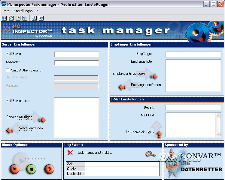
Task: Click inside the Mail Server Liste box
Action: click(77, 118)
